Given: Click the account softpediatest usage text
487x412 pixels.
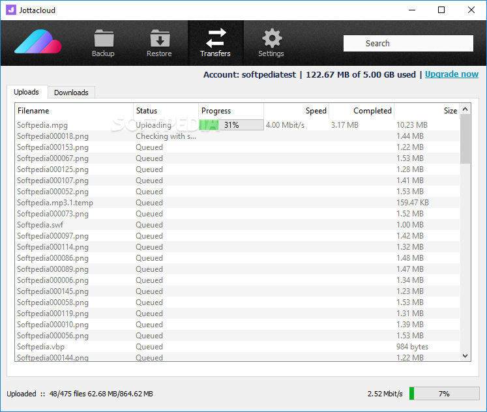Looking at the screenshot, I should click(309, 74).
